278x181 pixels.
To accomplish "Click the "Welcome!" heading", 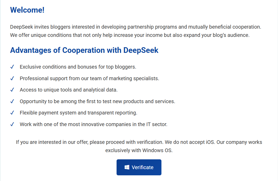I will coord(27,10).
